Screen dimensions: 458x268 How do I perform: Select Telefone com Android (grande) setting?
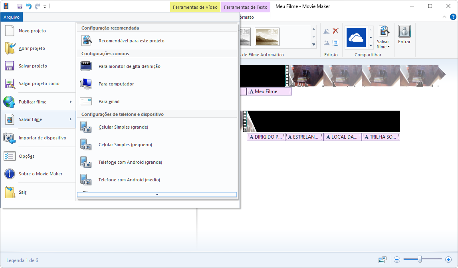157,162
